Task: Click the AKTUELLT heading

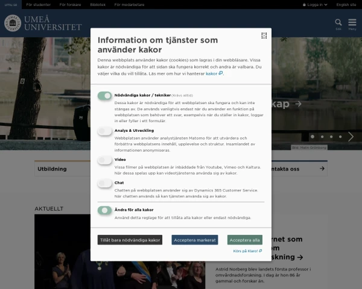Action: [x=49, y=208]
